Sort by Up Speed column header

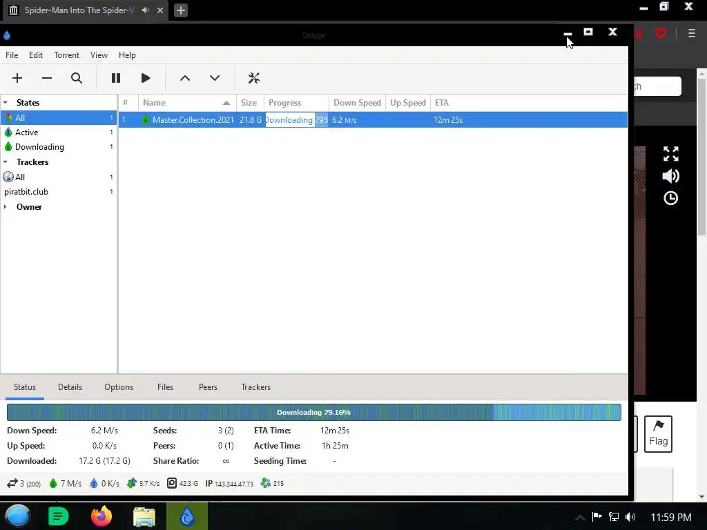pos(408,103)
